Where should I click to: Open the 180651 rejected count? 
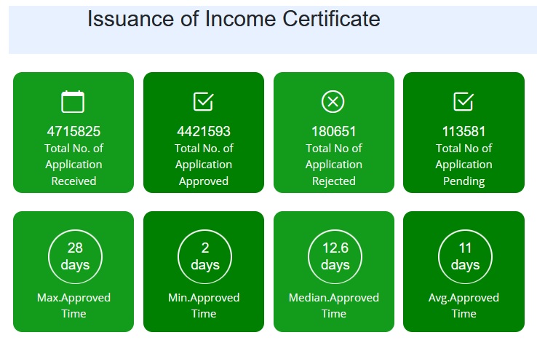[x=333, y=132]
